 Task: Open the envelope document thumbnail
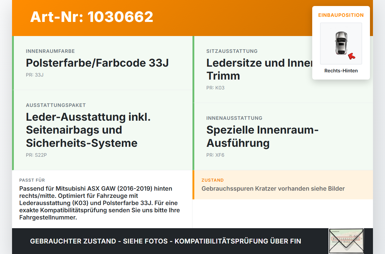pos(346,241)
